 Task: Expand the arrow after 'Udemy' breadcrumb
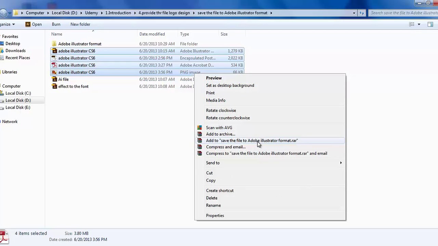click(x=101, y=13)
